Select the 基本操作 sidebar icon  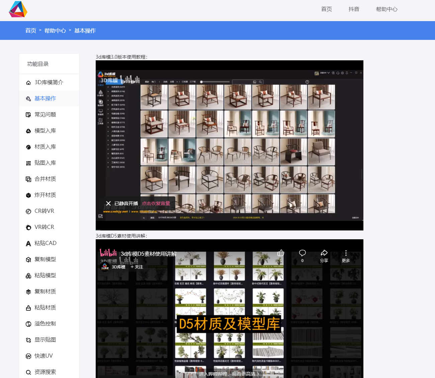click(x=28, y=99)
